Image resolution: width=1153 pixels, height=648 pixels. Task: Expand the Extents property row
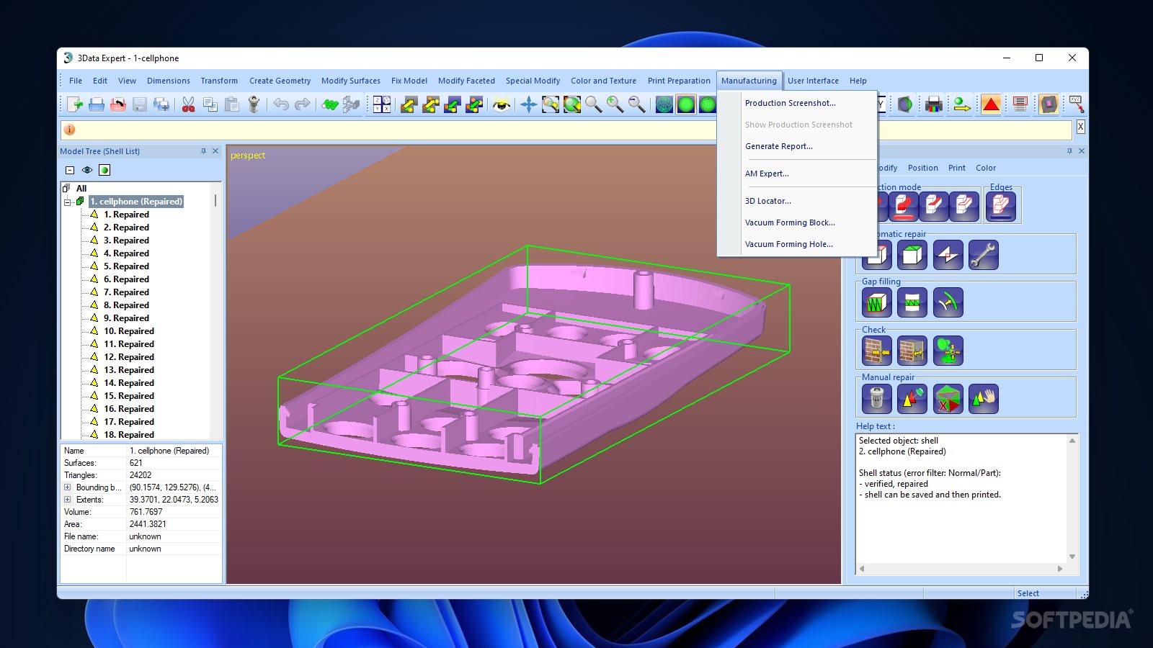coord(68,500)
